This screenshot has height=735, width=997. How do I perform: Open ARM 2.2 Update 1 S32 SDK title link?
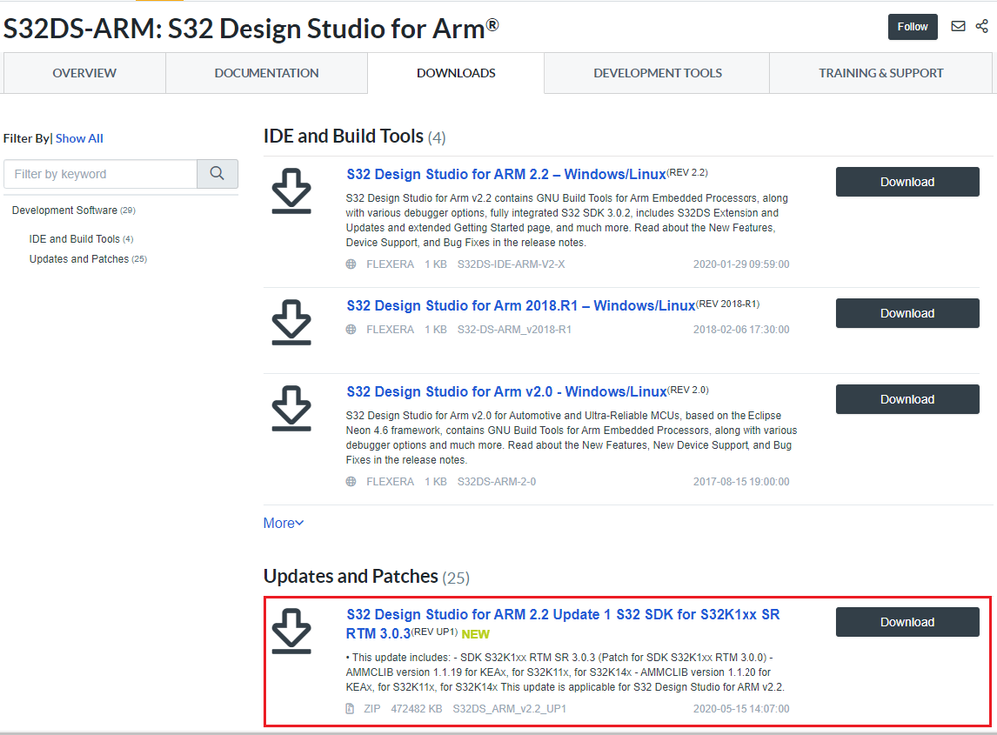point(563,623)
